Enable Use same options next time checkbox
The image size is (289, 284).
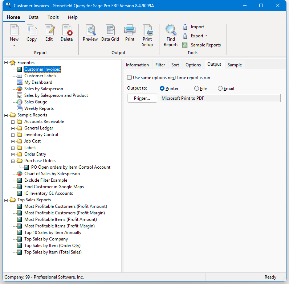coord(129,78)
